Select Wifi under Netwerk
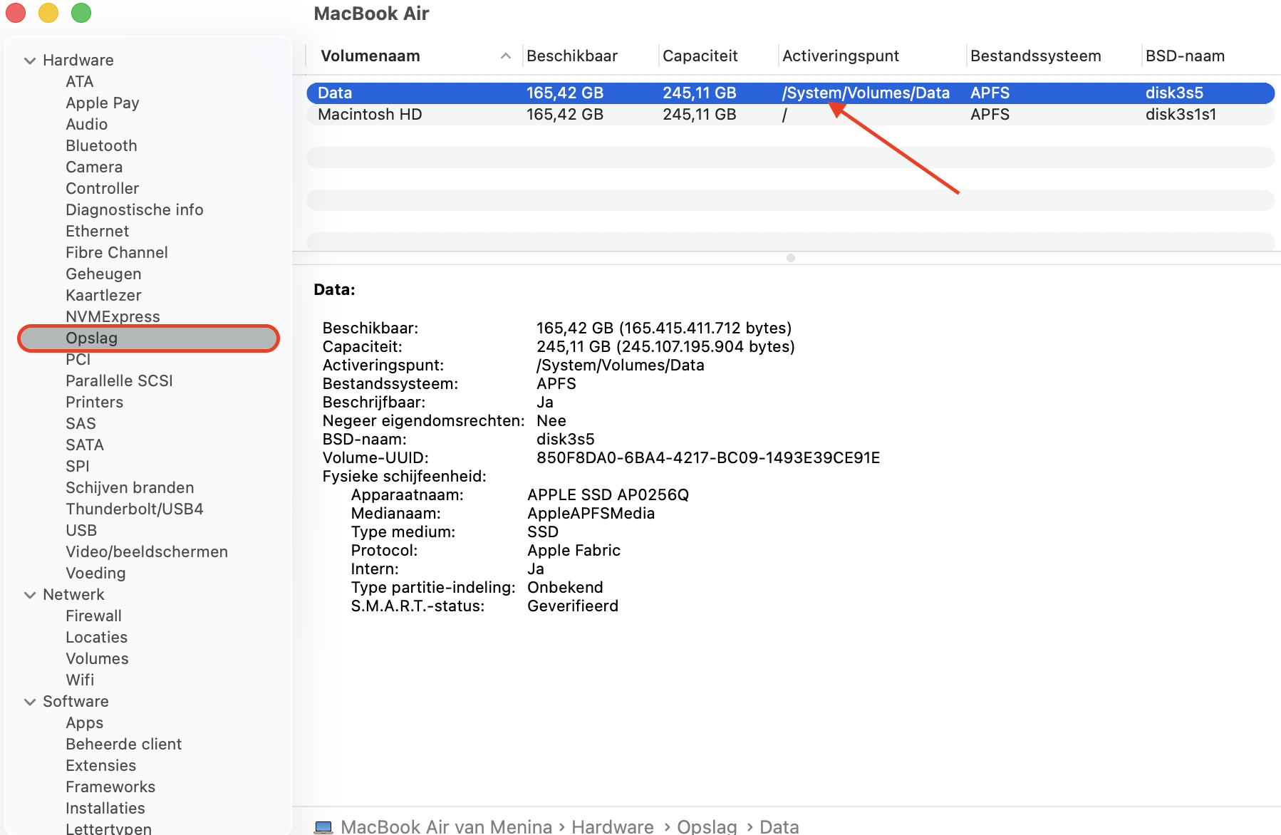Screen dimensions: 1281x835 click(x=80, y=680)
